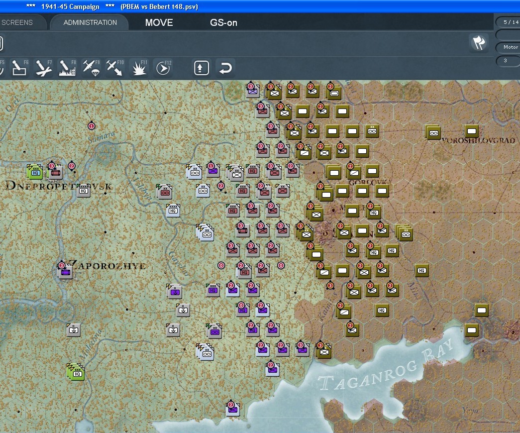The width and height of the screenshot is (520, 433).
Task: Open the ADMINISTRATION tab
Action: point(90,22)
